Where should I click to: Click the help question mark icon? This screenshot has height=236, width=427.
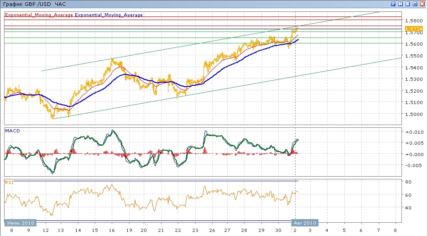(x=393, y=4)
